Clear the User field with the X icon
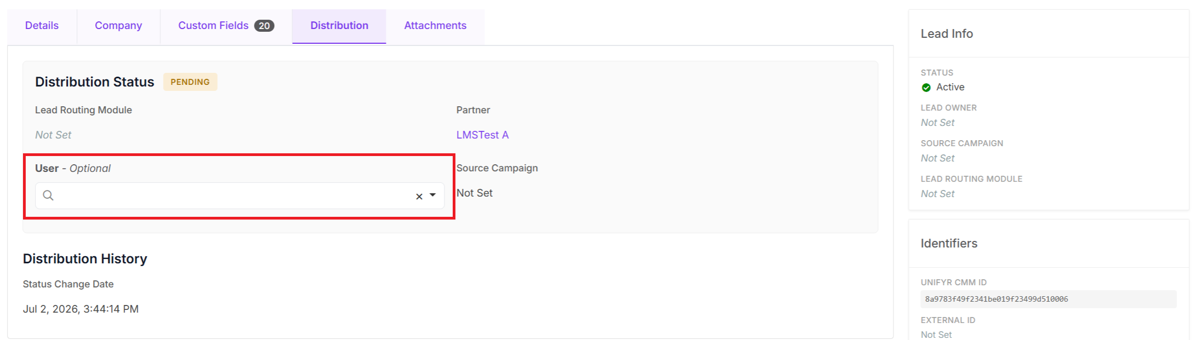Screen dimensions: 1201x340 point(419,196)
